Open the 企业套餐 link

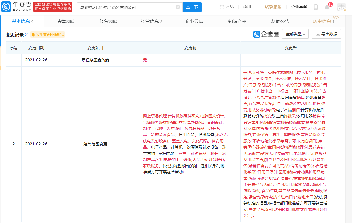tap(299, 7)
